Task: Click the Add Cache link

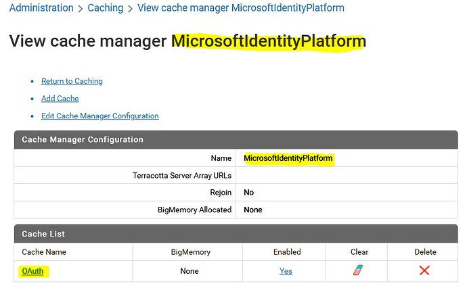Action: pyautogui.click(x=60, y=99)
